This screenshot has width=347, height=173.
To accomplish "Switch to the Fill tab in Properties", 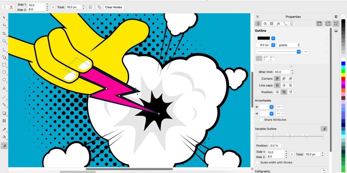I will [265, 24].
